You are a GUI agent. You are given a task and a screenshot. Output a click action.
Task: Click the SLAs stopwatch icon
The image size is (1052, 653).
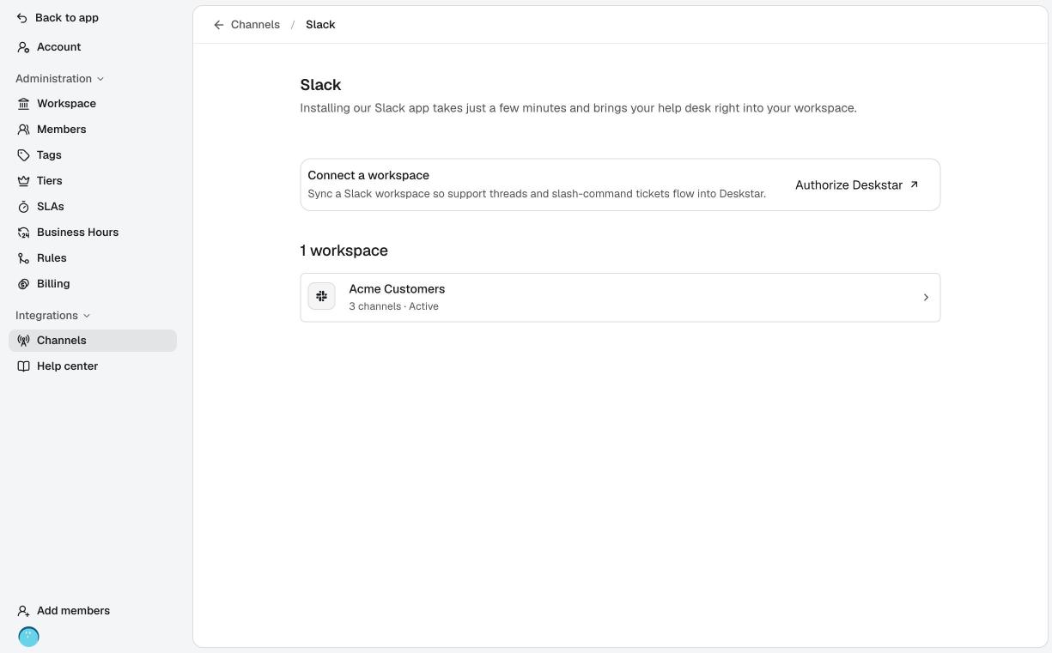23,207
